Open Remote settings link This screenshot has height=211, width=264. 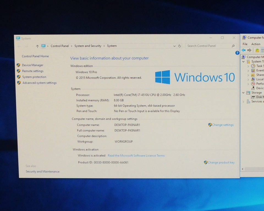[x=33, y=71]
